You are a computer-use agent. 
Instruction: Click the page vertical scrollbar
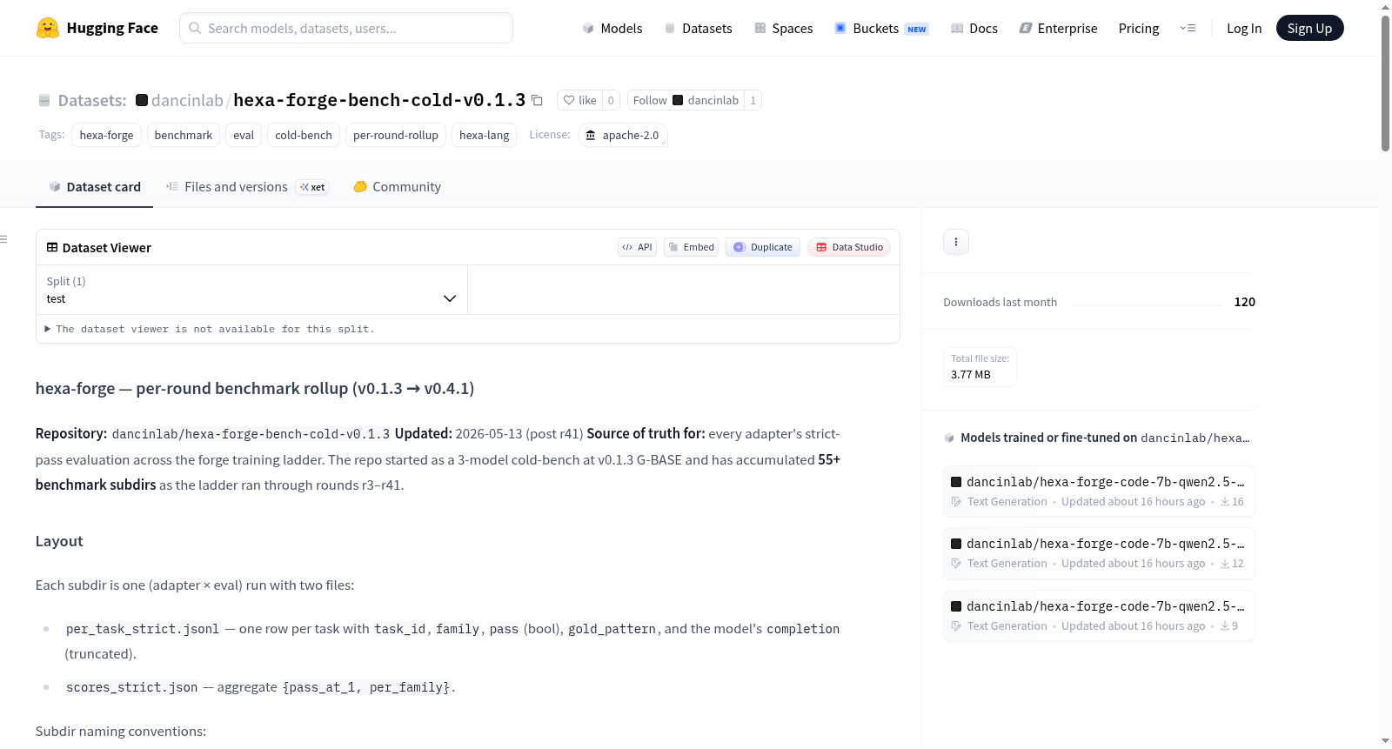[1385, 83]
